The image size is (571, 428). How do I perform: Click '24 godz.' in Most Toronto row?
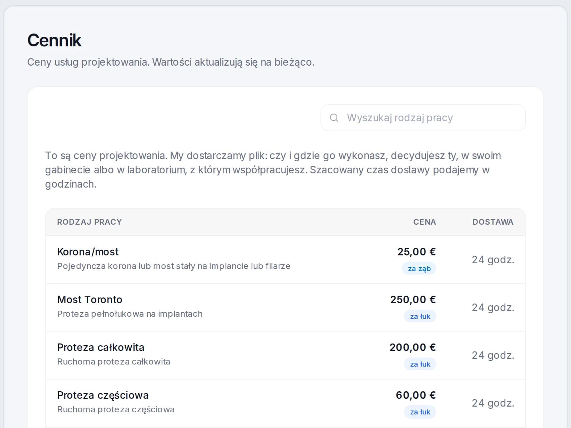click(493, 307)
